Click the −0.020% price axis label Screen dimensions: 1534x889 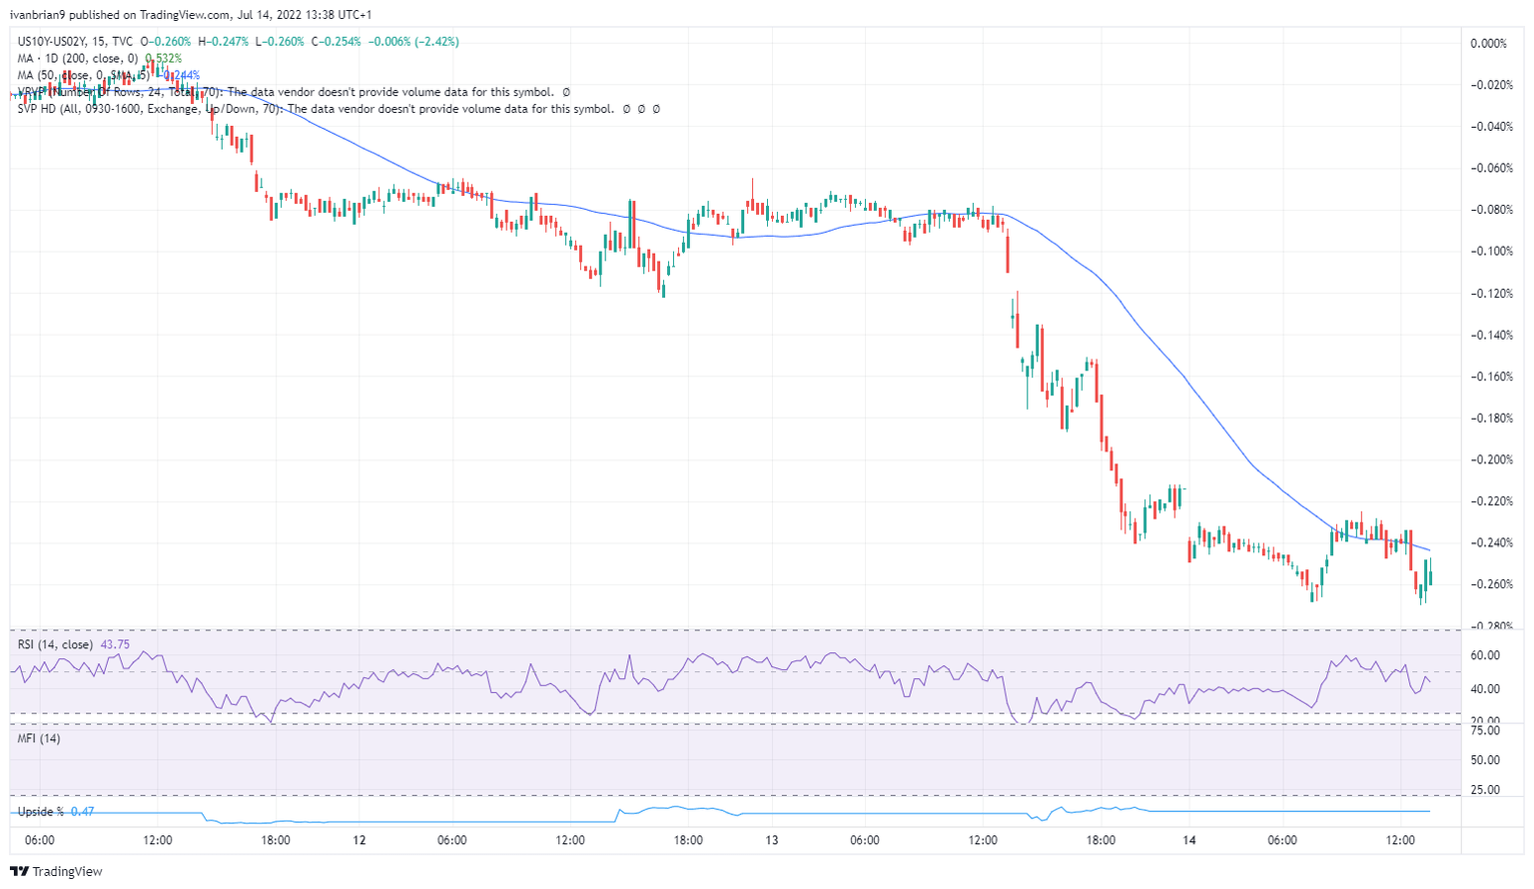point(1491,85)
